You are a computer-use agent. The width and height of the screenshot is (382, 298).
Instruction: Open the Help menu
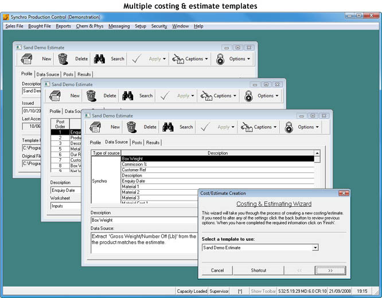tap(198, 26)
